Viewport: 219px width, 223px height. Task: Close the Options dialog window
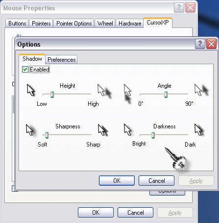point(211,44)
